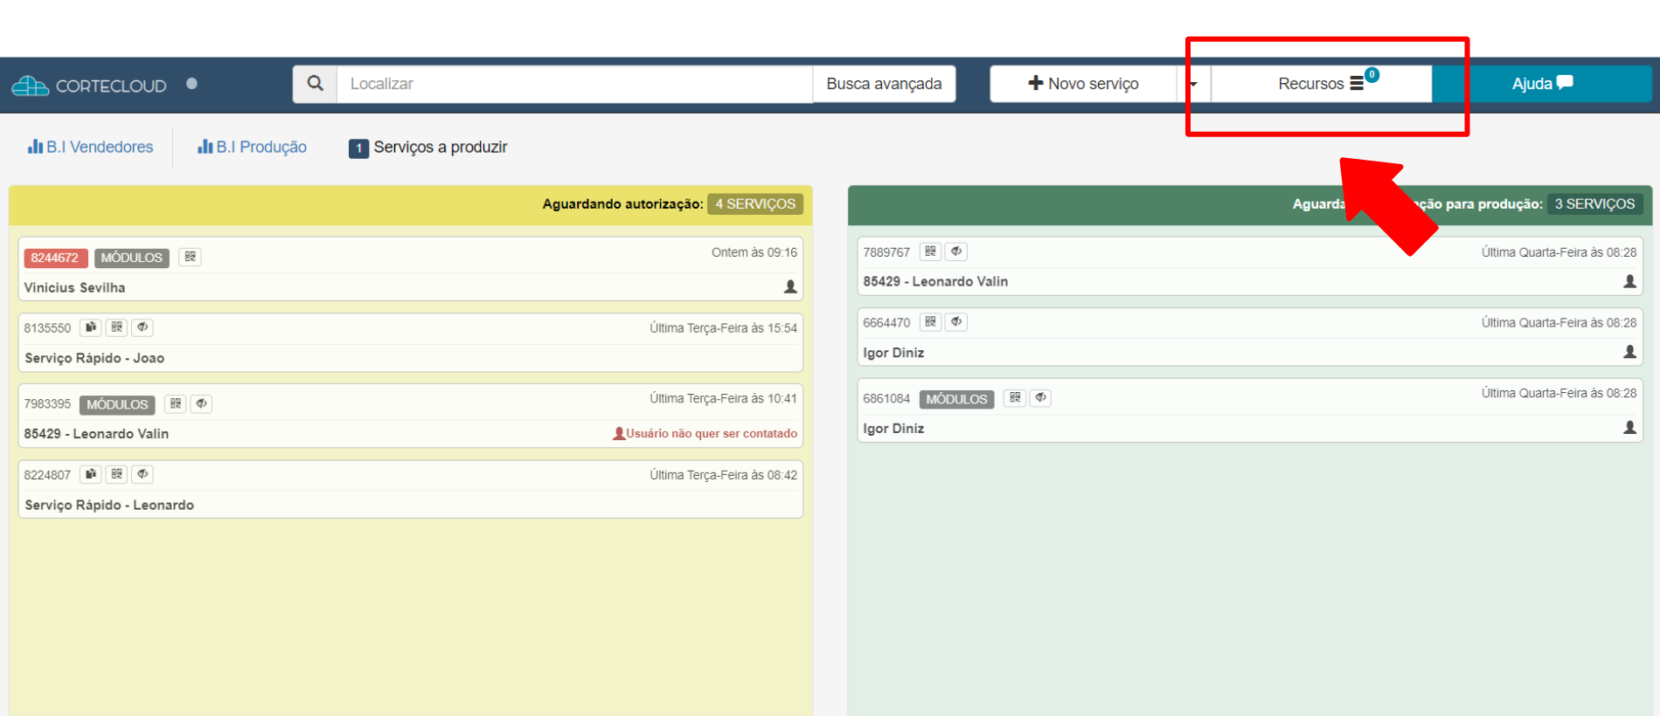Image resolution: width=1660 pixels, height=716 pixels.
Task: Toggle visibility eye on service 7983395
Action: pyautogui.click(x=201, y=403)
